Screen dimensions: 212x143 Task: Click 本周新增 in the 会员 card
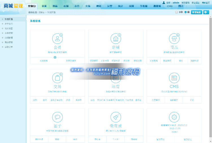pos(44,61)
